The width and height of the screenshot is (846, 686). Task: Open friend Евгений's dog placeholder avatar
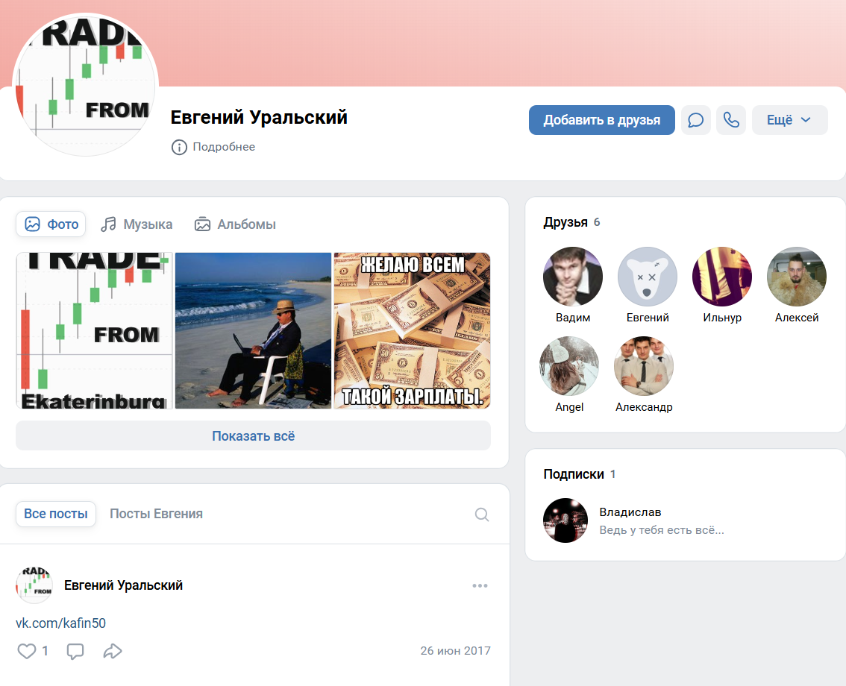(648, 277)
